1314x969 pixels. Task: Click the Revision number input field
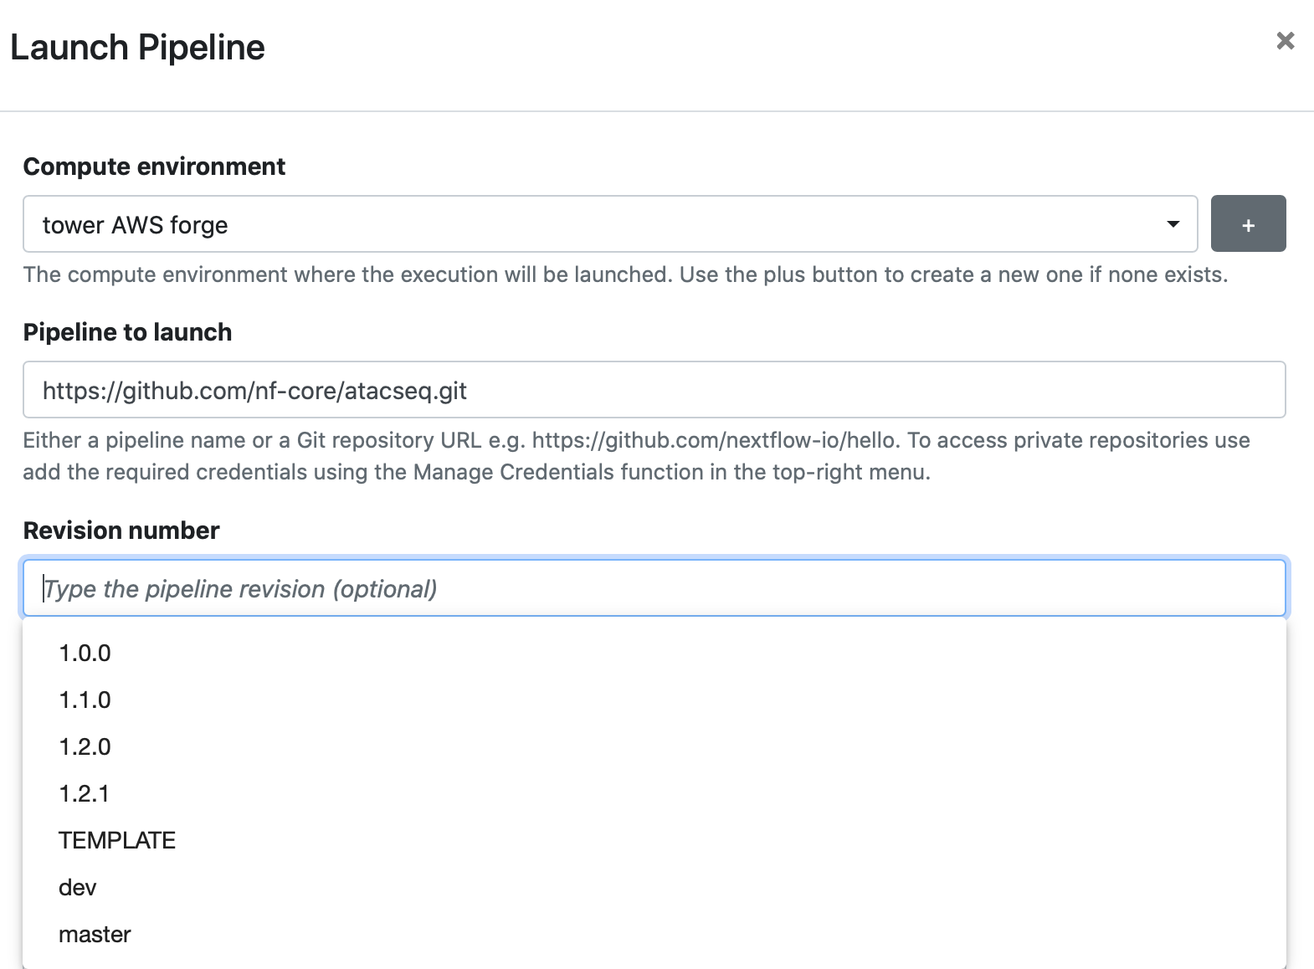[x=653, y=588]
